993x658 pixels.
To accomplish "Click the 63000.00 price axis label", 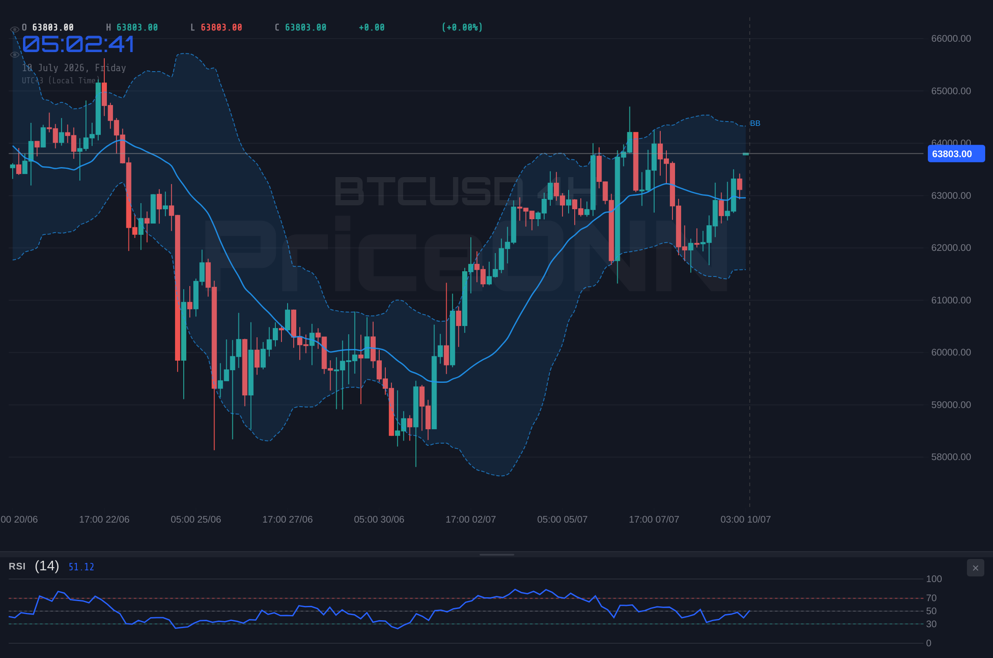I will (x=951, y=196).
